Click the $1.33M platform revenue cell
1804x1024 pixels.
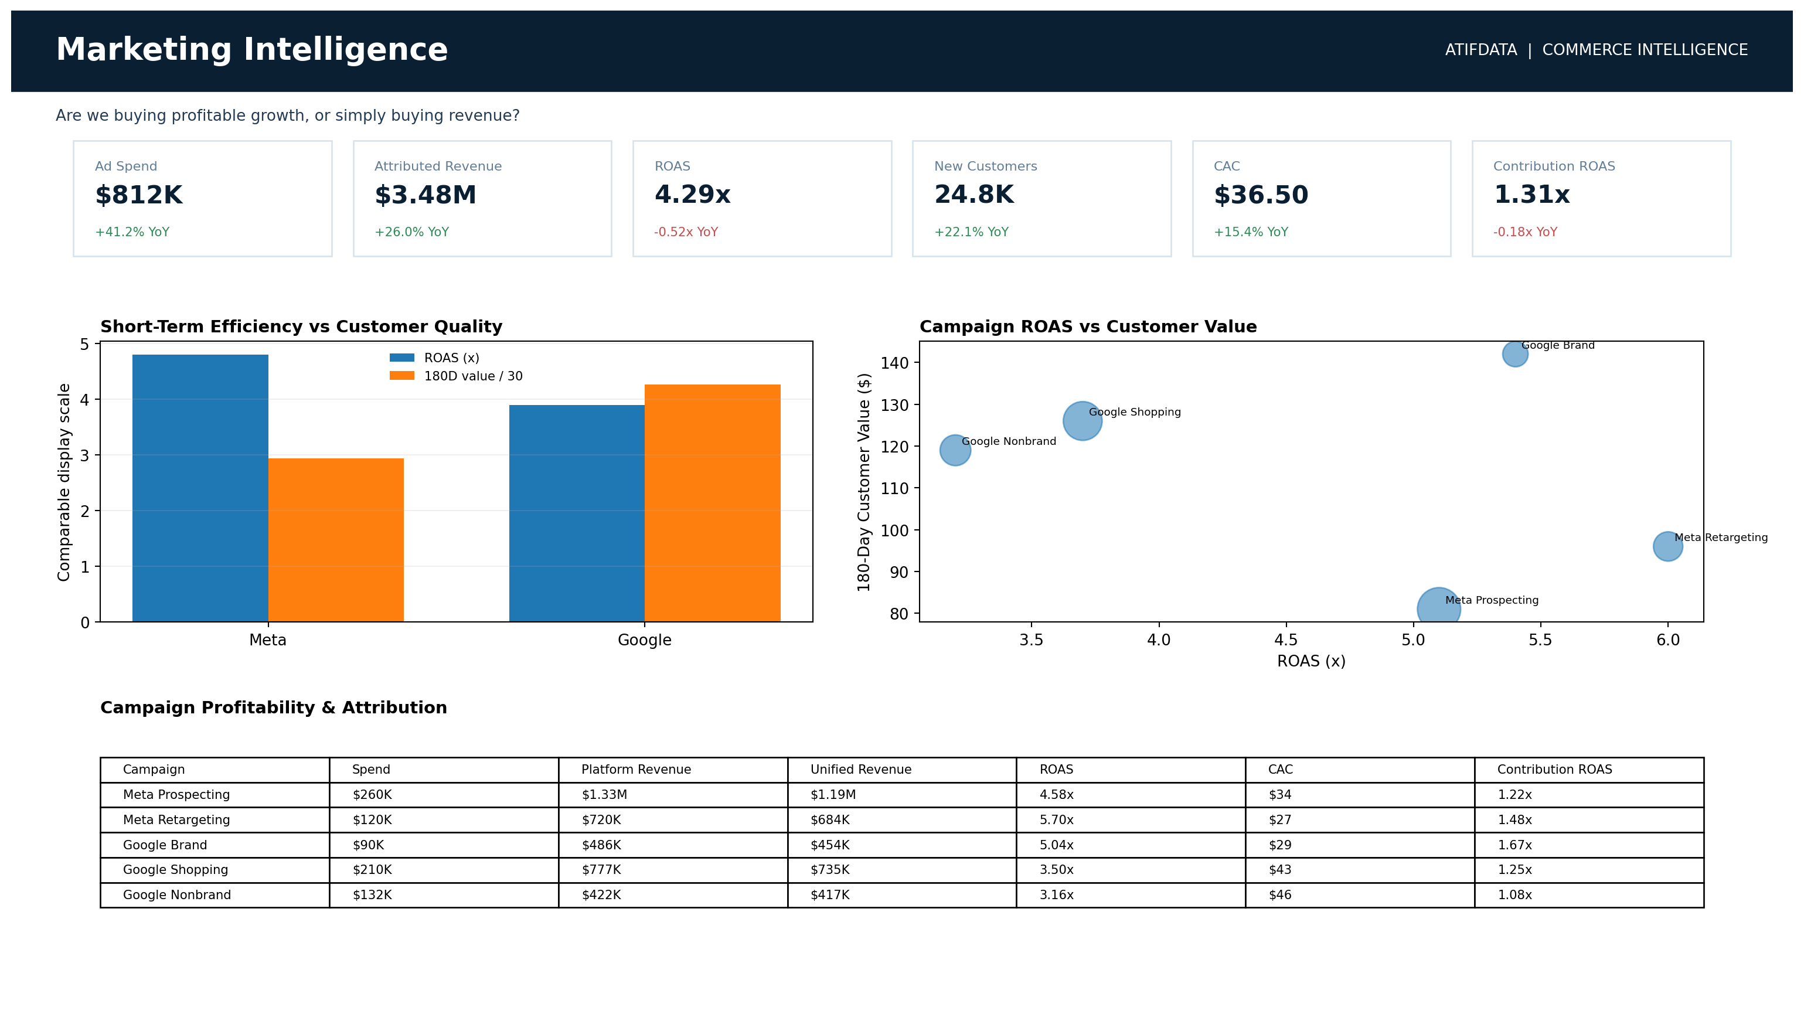click(x=673, y=795)
